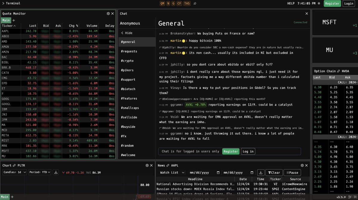
Task: Click the MU tile on the right
Action: click(335, 50)
